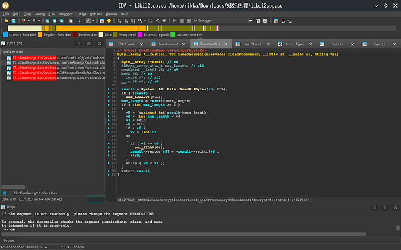Viewport: 401px width, 250px height.
Task: Open the Jump menu
Action: click(x=27, y=14)
